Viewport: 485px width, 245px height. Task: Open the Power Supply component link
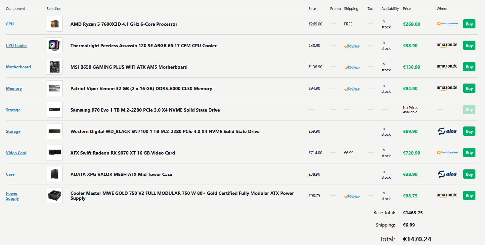[x=12, y=196]
